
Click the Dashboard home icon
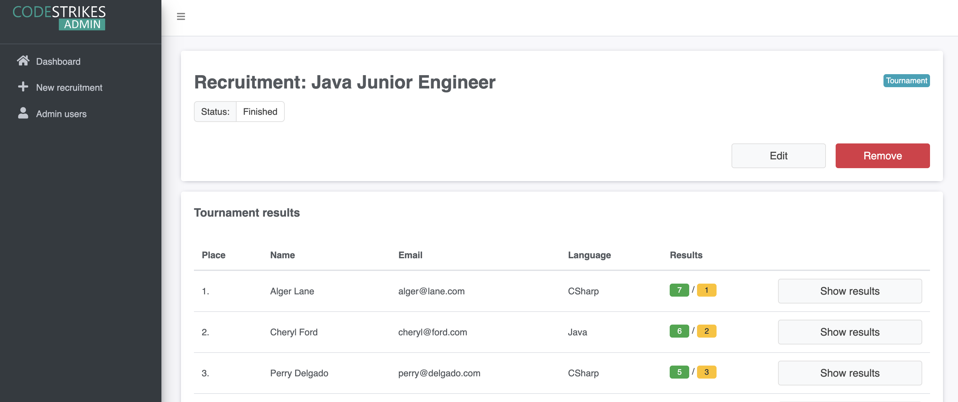(23, 61)
